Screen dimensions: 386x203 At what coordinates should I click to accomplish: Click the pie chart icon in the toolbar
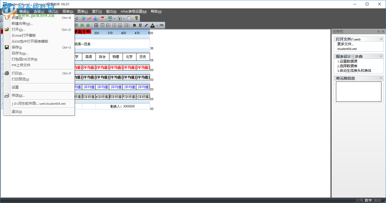point(83,18)
